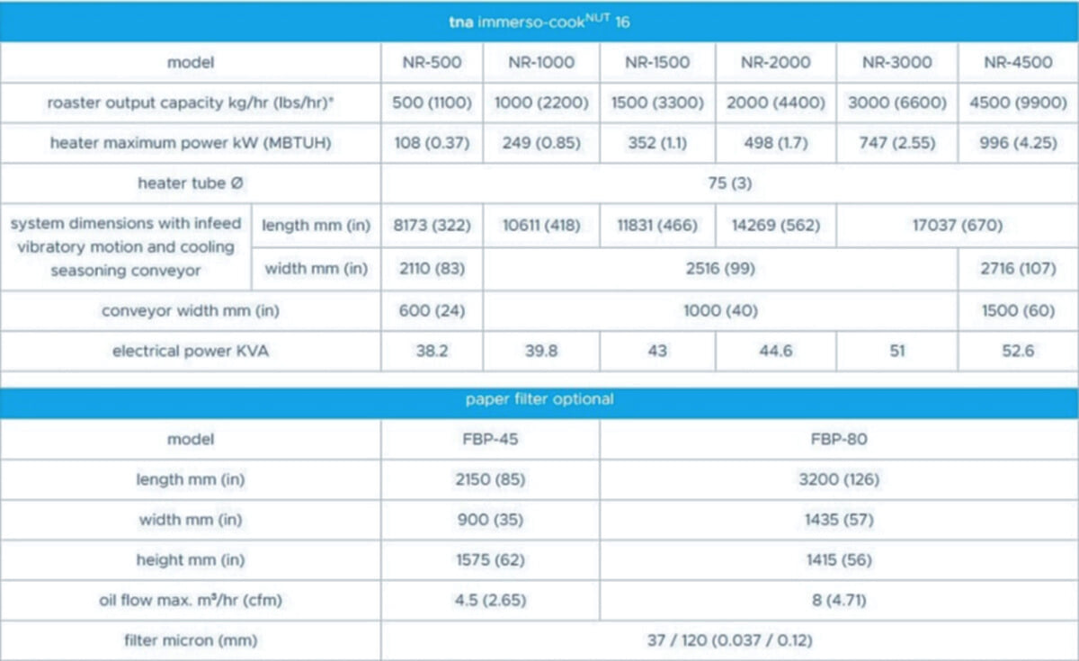The height and width of the screenshot is (661, 1079).
Task: Click the '1575 (62)' filter height cell
Action: (x=490, y=560)
